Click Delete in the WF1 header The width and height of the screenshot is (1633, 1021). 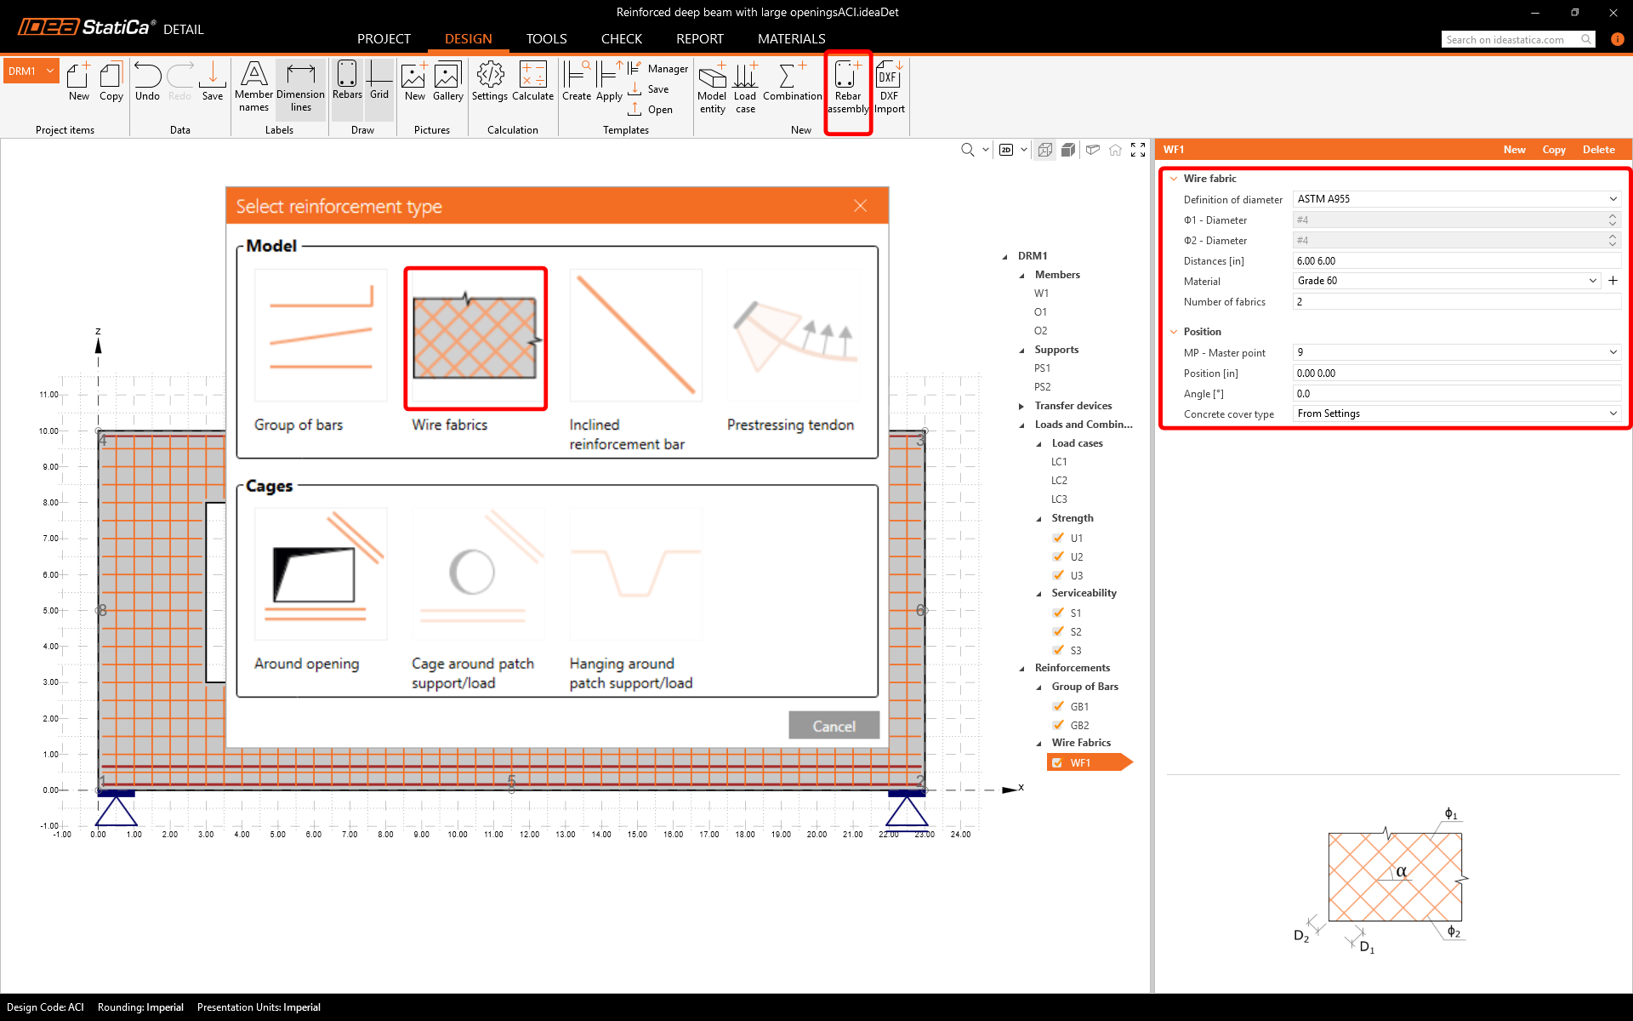pyautogui.click(x=1598, y=150)
